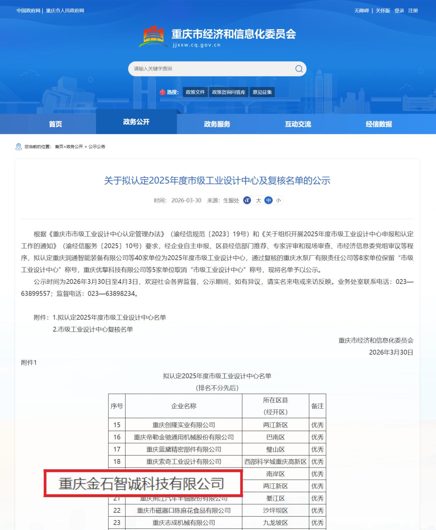The width and height of the screenshot is (436, 530).
Task: Open the 政务公开 navigation tab
Action: click(x=136, y=122)
